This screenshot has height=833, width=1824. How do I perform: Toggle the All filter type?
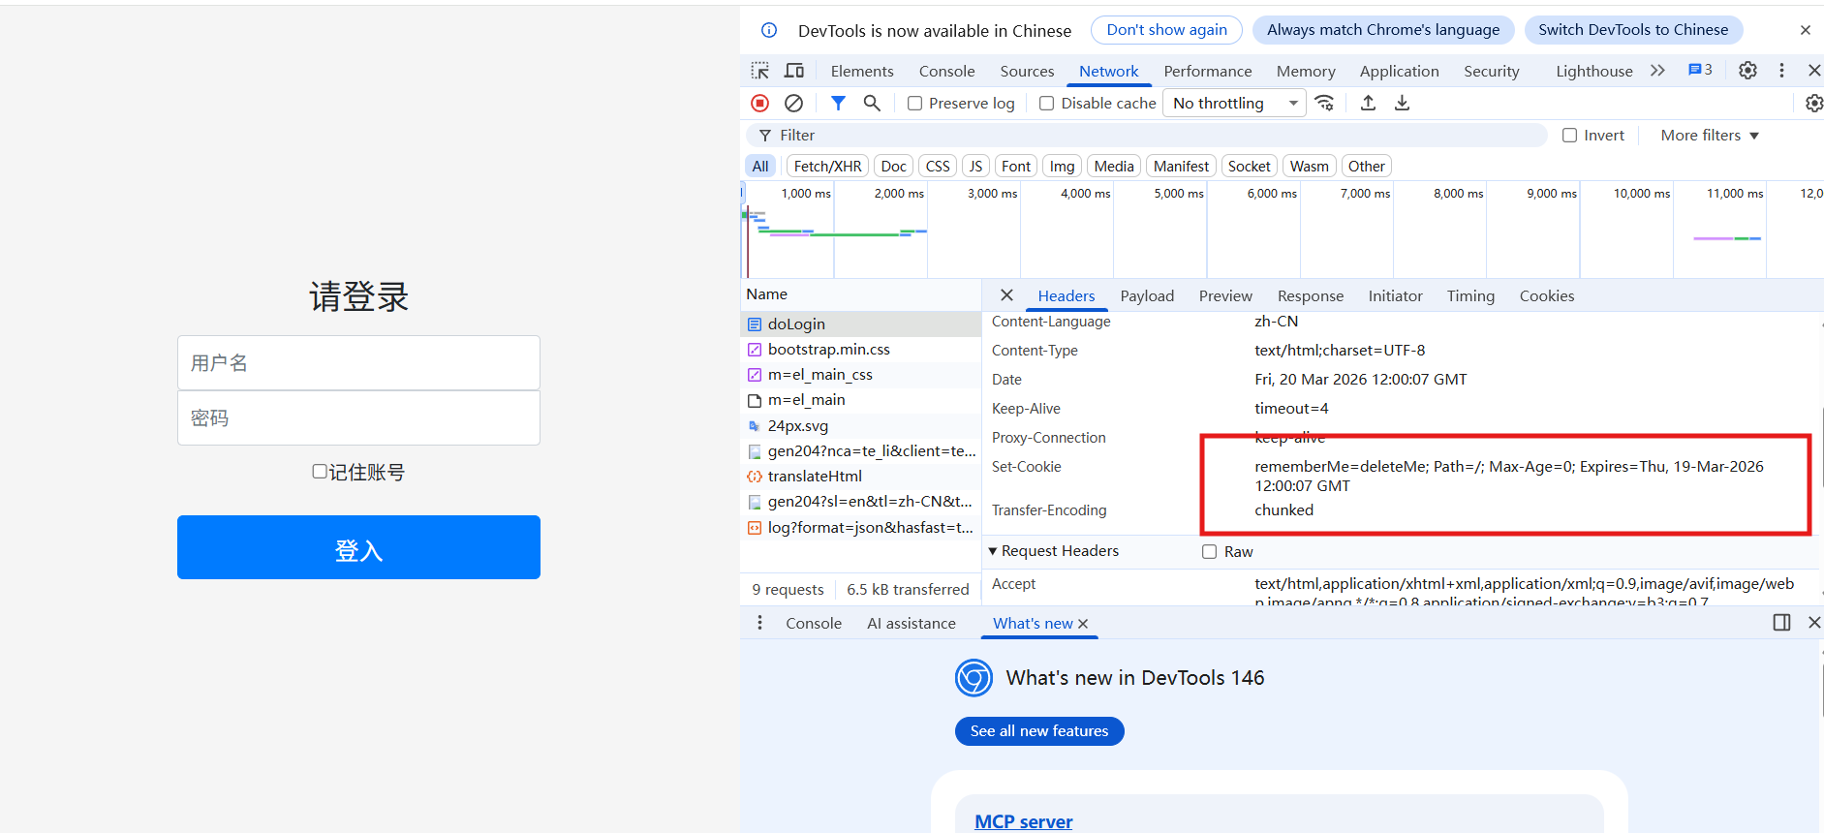point(760,167)
